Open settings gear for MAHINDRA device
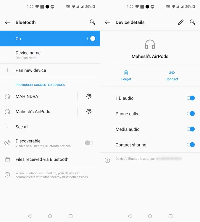Screen dimensions: 200x222 point(89,96)
